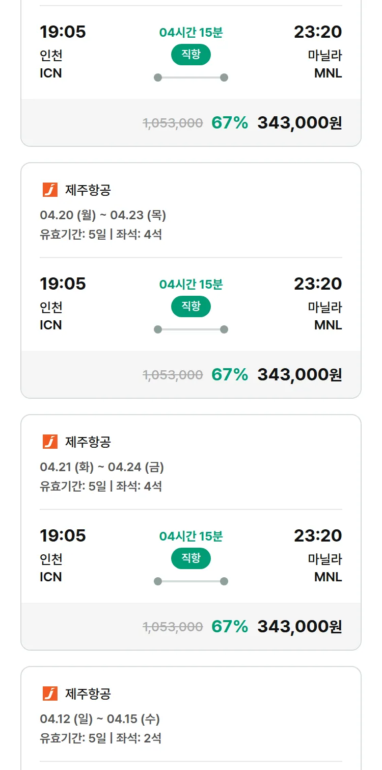
Task: Tap 직항 badge on 04.20 (월) flight
Action: click(x=191, y=306)
